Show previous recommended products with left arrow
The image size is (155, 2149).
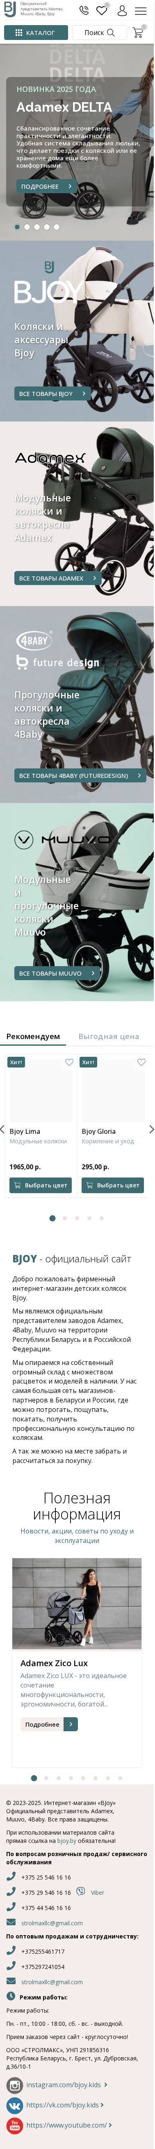click(2, 1130)
